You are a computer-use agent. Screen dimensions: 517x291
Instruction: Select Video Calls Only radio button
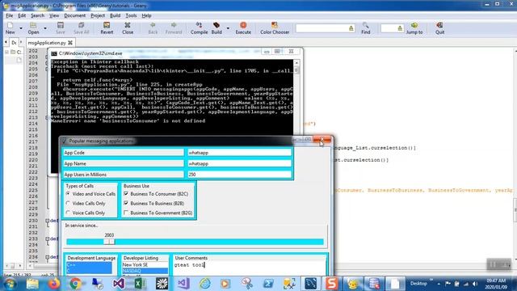pos(68,203)
